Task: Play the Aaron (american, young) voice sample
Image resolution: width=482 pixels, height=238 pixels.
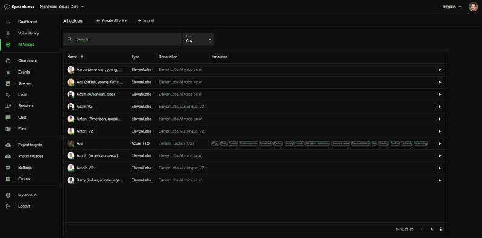Action: tap(440, 70)
